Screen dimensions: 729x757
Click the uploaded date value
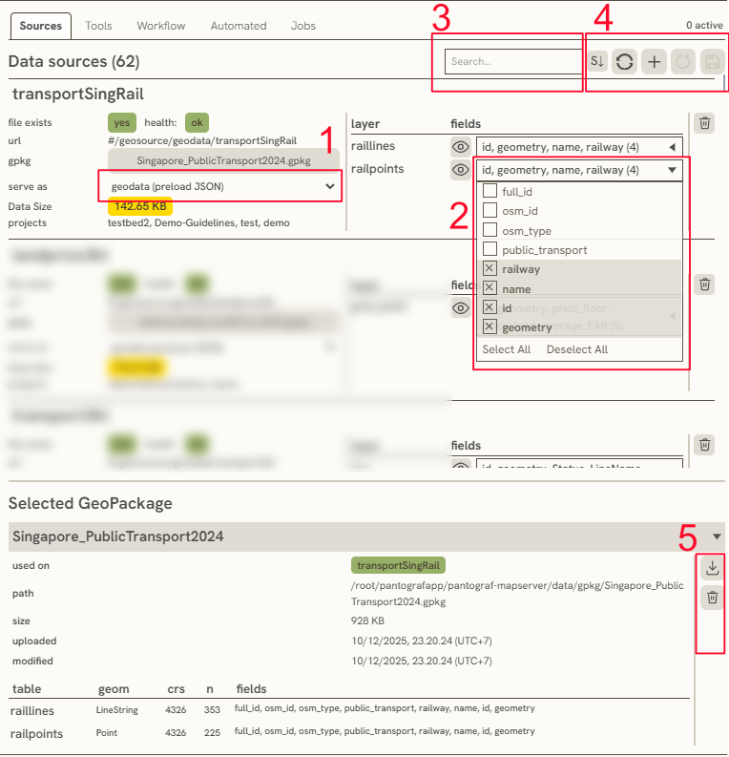pos(422,641)
